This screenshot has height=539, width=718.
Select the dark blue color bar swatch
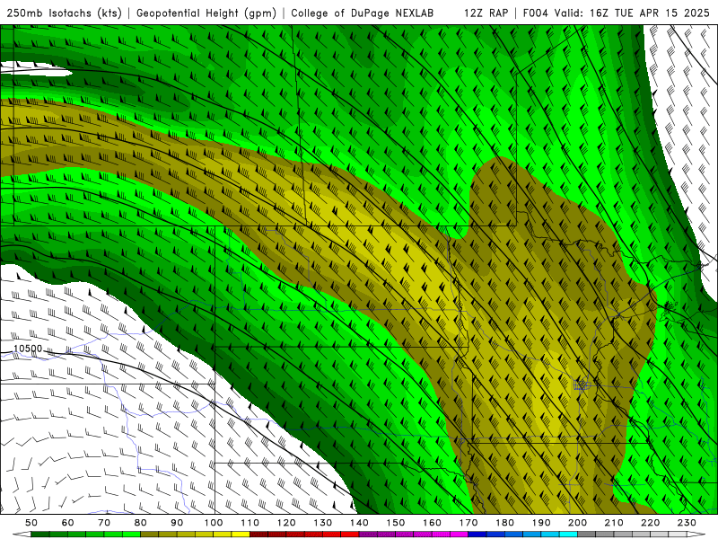(x=477, y=534)
